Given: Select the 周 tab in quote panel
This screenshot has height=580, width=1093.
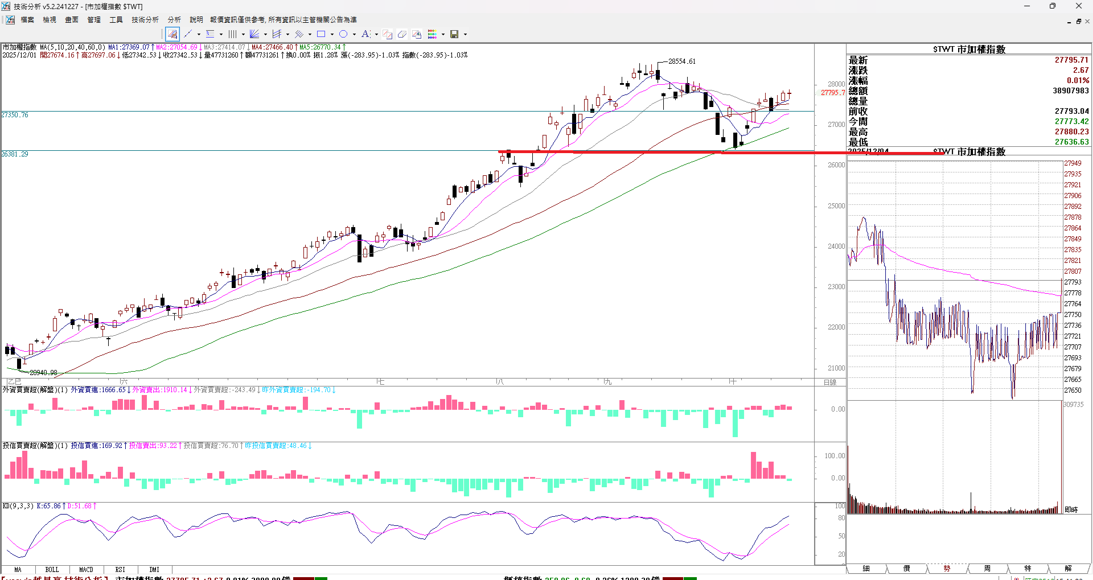Looking at the screenshot, I should click(987, 568).
